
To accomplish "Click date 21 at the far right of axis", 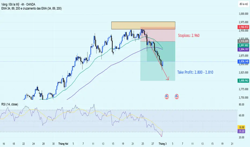I will tap(232, 144).
